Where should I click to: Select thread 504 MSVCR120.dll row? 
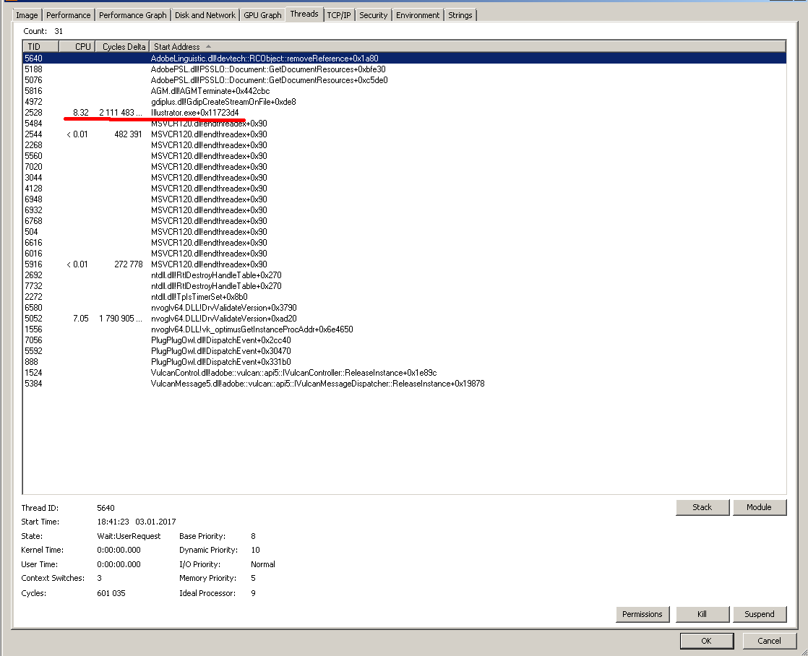405,231
